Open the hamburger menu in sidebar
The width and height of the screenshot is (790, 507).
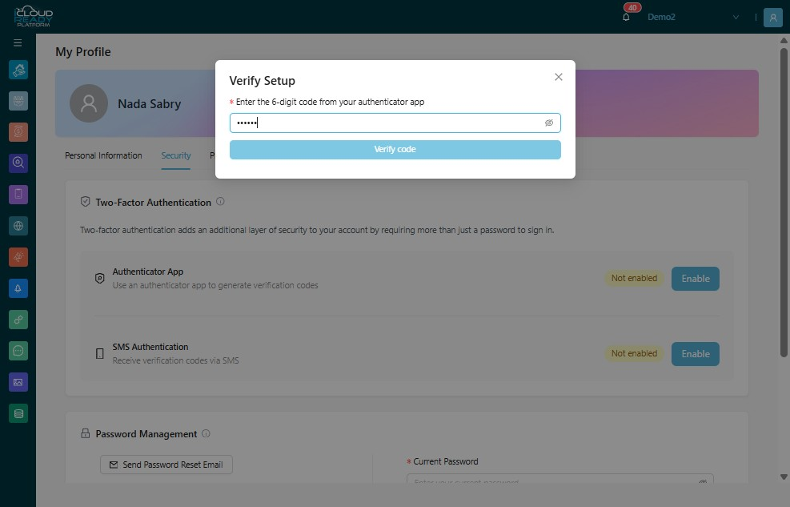pos(18,42)
